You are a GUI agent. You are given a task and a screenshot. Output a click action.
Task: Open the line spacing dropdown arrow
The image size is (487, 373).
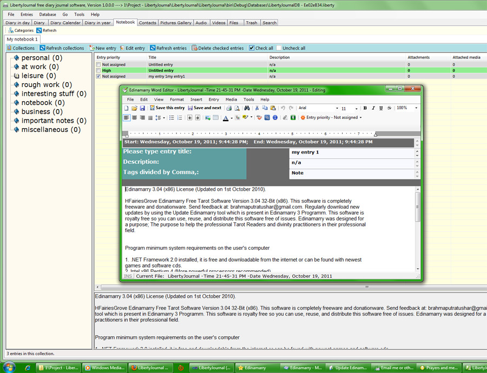tap(164, 118)
